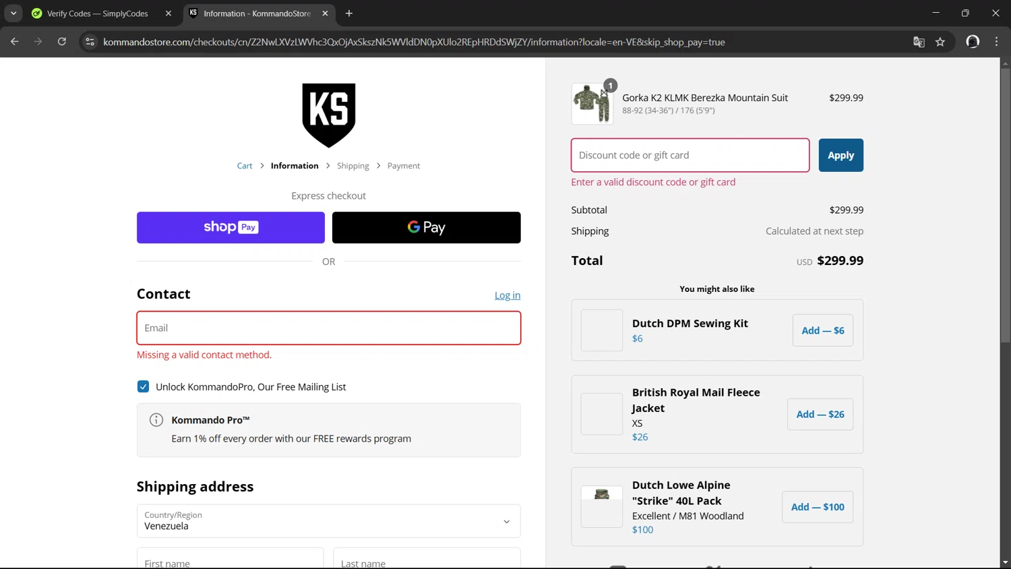This screenshot has width=1011, height=569.
Task: Click the Payment breadcrumb step
Action: [x=404, y=166]
